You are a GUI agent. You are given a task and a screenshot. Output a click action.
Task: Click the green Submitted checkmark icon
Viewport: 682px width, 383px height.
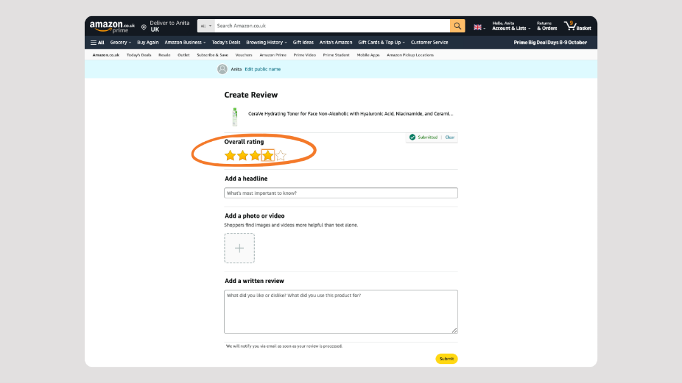point(413,137)
